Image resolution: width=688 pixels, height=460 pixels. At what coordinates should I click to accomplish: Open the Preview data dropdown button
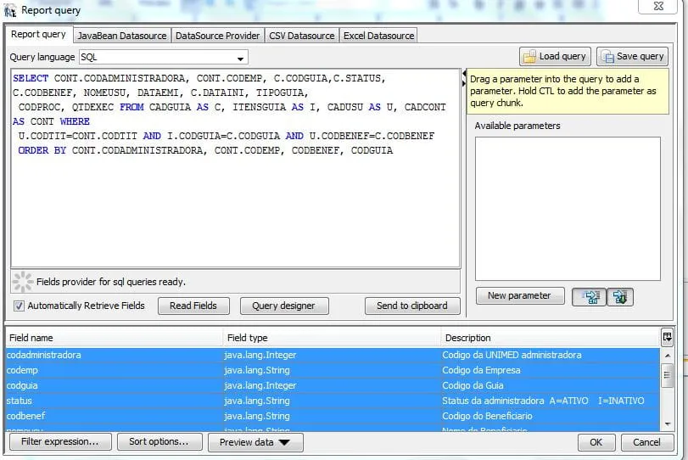pos(255,442)
